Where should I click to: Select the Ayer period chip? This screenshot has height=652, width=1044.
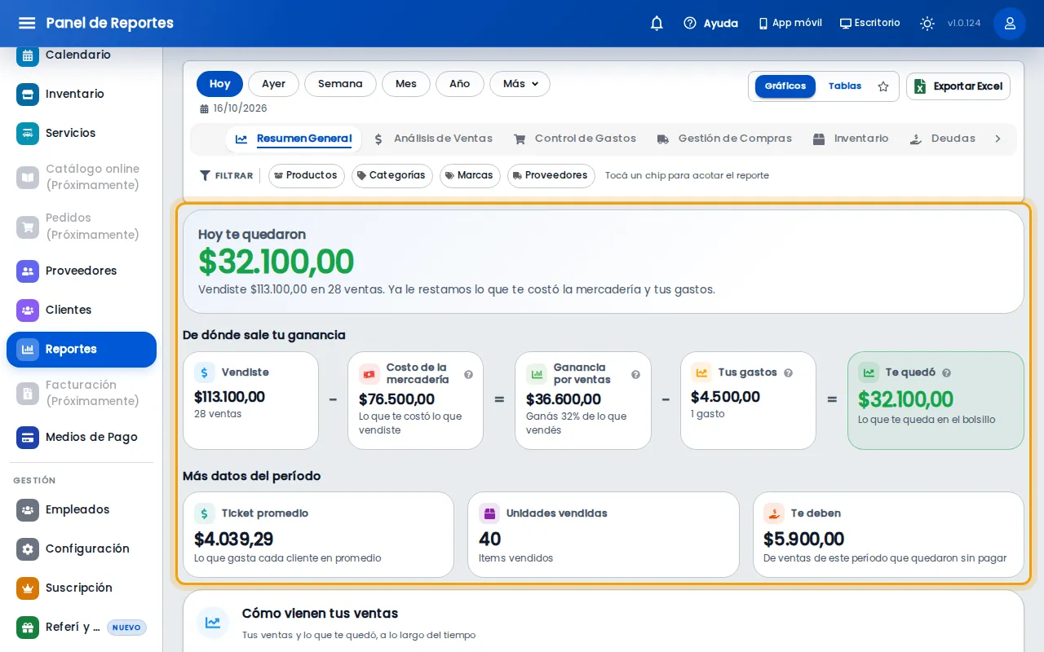(274, 84)
